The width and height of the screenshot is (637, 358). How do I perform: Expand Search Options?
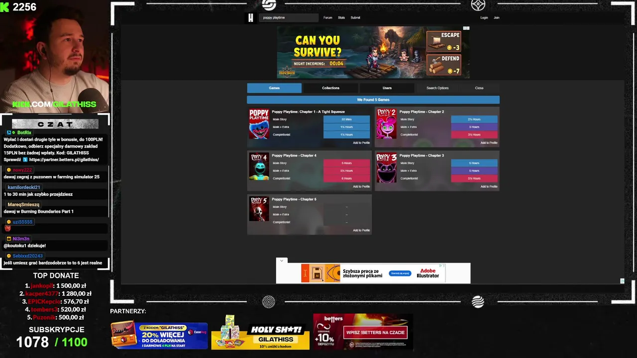coord(437,88)
